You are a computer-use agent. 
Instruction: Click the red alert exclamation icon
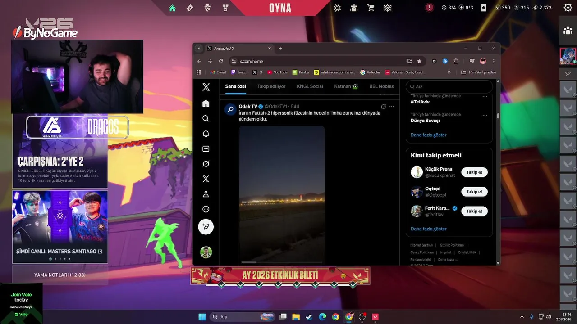[x=430, y=8]
